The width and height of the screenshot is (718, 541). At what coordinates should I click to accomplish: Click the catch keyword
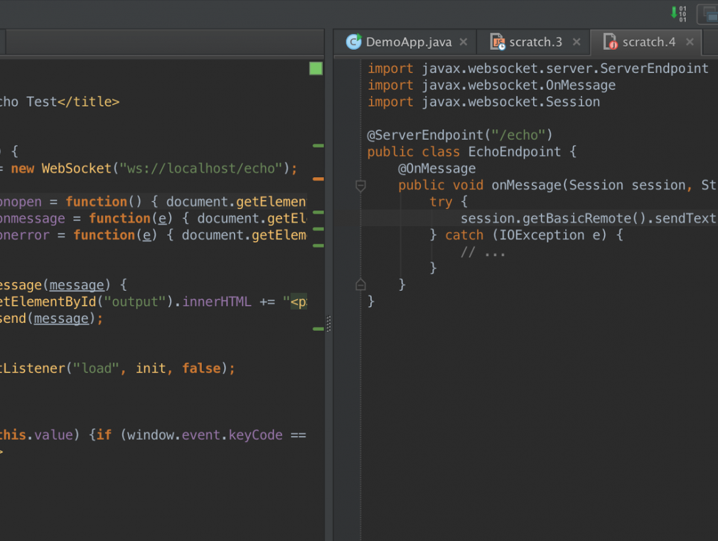464,235
